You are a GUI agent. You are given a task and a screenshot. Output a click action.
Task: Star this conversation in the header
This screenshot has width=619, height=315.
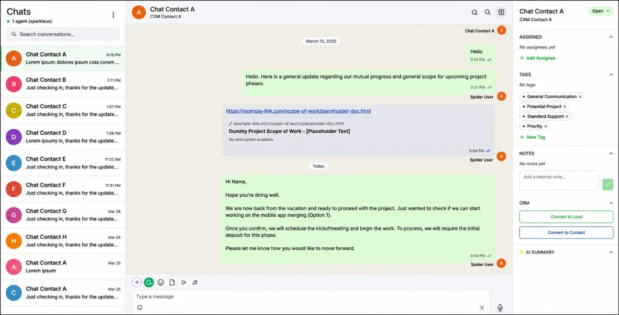click(475, 12)
